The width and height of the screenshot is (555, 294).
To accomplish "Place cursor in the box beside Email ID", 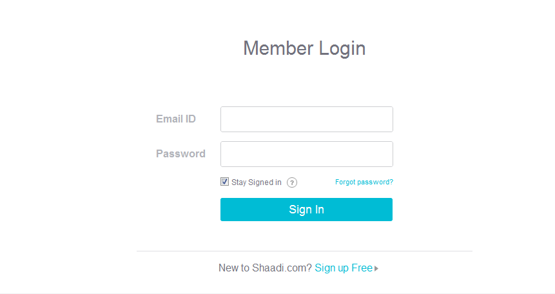I will click(x=306, y=119).
